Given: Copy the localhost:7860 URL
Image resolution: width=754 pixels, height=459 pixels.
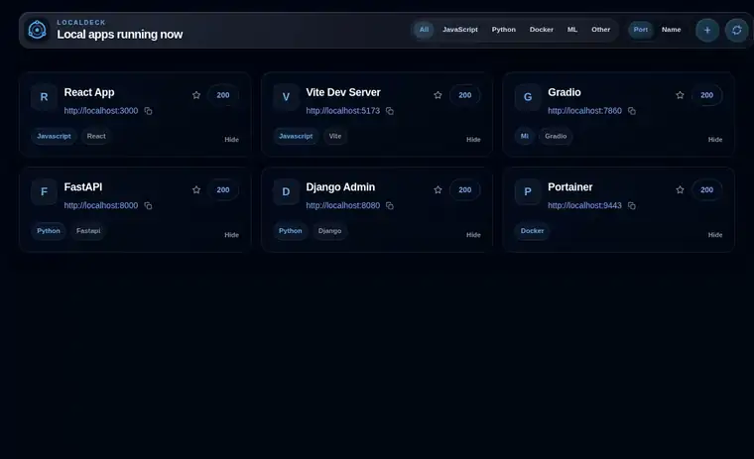Looking at the screenshot, I should click(x=631, y=111).
